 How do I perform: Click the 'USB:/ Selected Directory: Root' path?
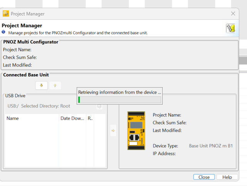point(39,106)
